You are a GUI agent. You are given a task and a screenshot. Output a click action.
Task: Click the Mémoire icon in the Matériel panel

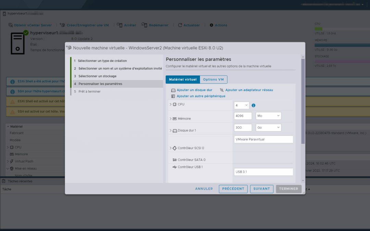[12, 154]
